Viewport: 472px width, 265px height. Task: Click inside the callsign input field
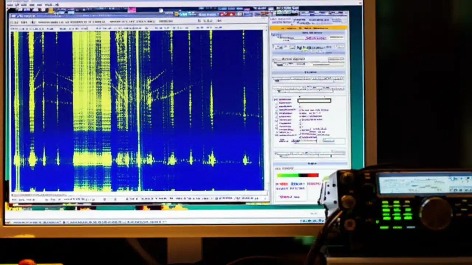[x=313, y=100]
